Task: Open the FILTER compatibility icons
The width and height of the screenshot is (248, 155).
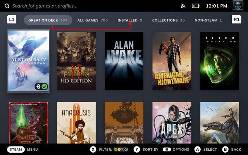Action: pos(121,150)
